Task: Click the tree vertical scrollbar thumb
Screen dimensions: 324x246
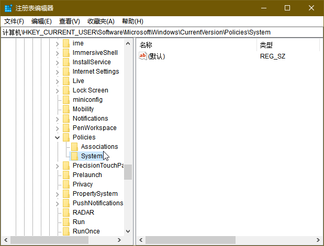Action: 128,172
